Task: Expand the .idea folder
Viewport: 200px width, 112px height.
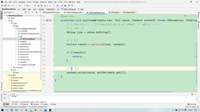Action: [7, 18]
